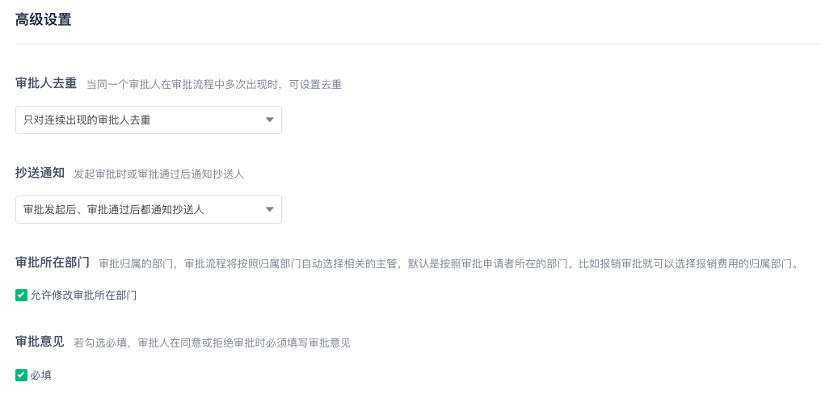The width and height of the screenshot is (821, 395).
Task: Open the 审批发起后、审批通过后都通知抄送人 dropdown
Action: coord(149,210)
